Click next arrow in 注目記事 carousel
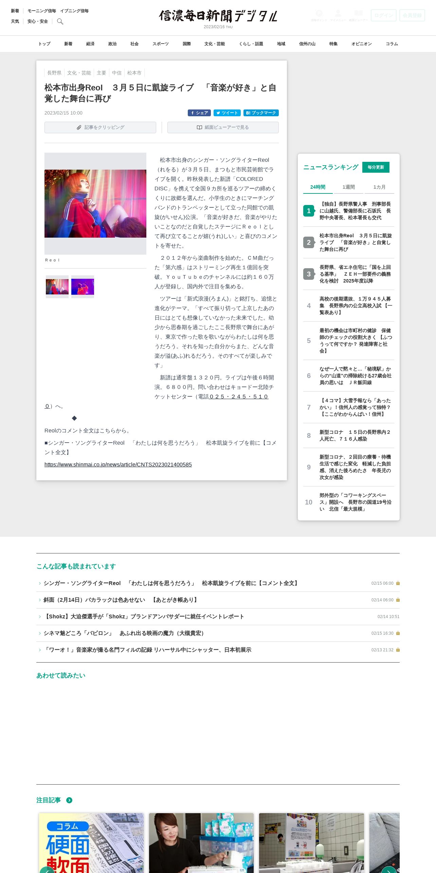 (389, 870)
